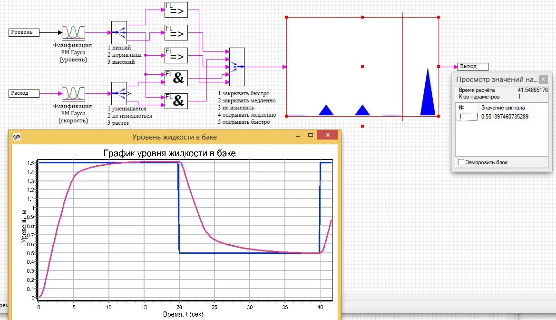Click the 2 нормальны label
Viewport: 556px width, 320px height.
tap(125, 55)
